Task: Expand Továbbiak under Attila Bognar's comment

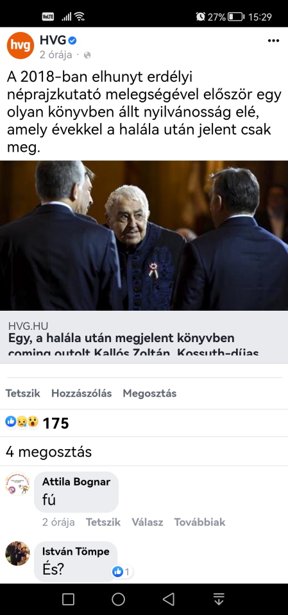Action: [199, 522]
